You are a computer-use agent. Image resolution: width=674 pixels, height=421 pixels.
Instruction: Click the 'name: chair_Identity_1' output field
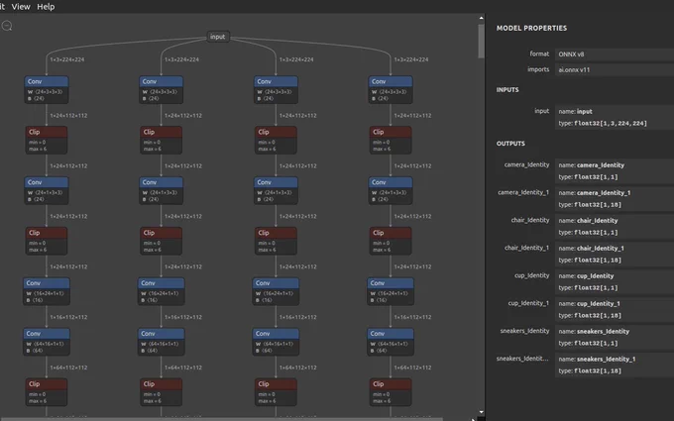click(615, 249)
